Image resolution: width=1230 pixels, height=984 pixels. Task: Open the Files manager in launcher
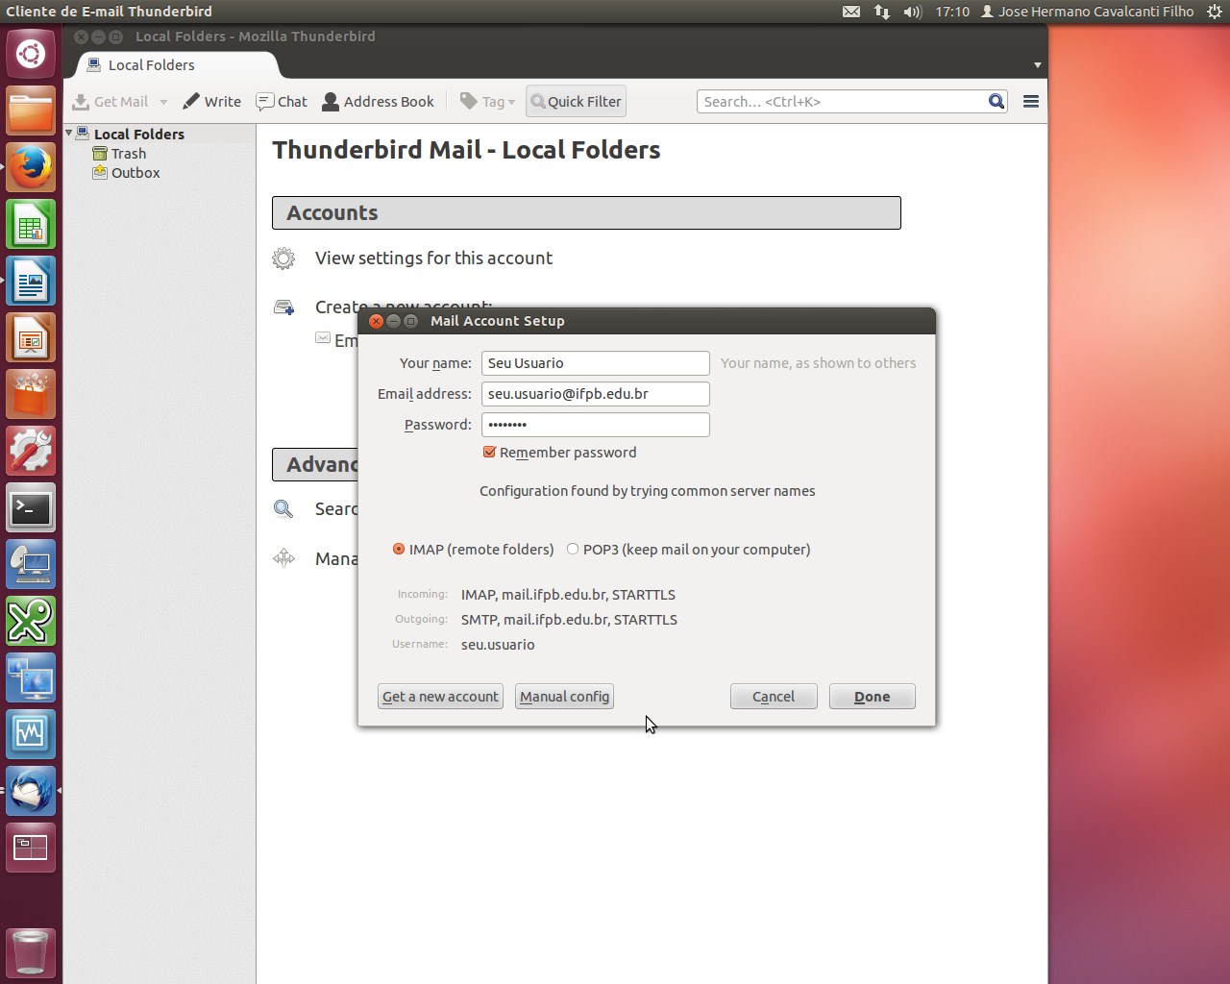(31, 111)
